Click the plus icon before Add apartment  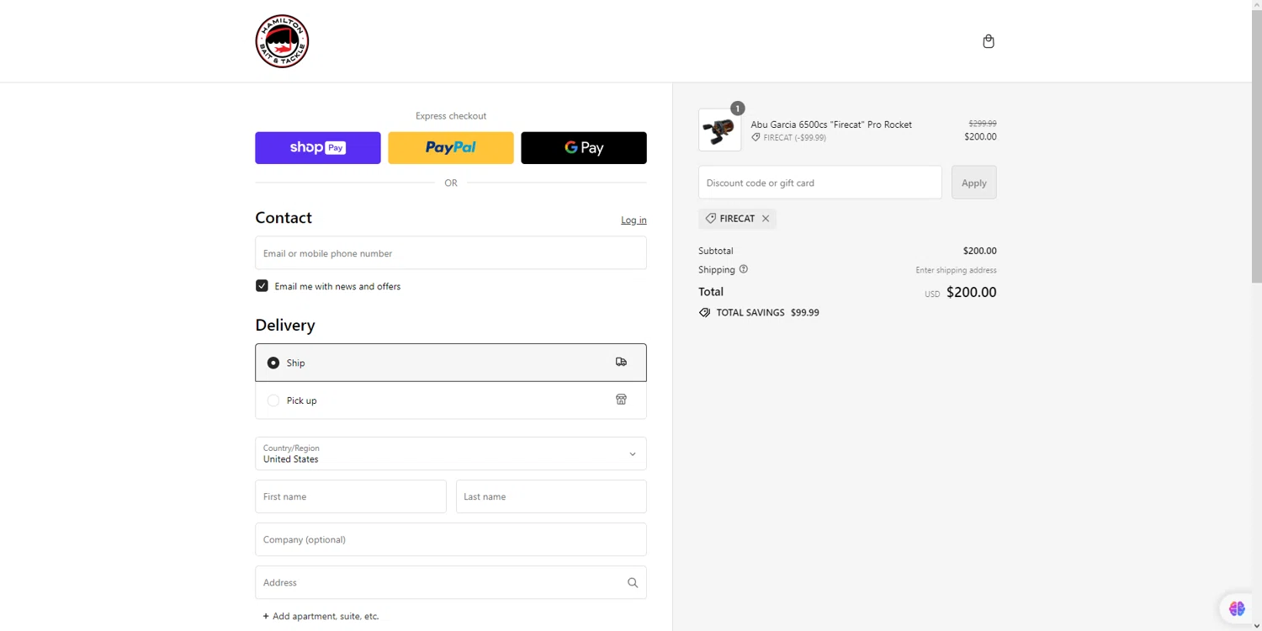click(x=266, y=616)
